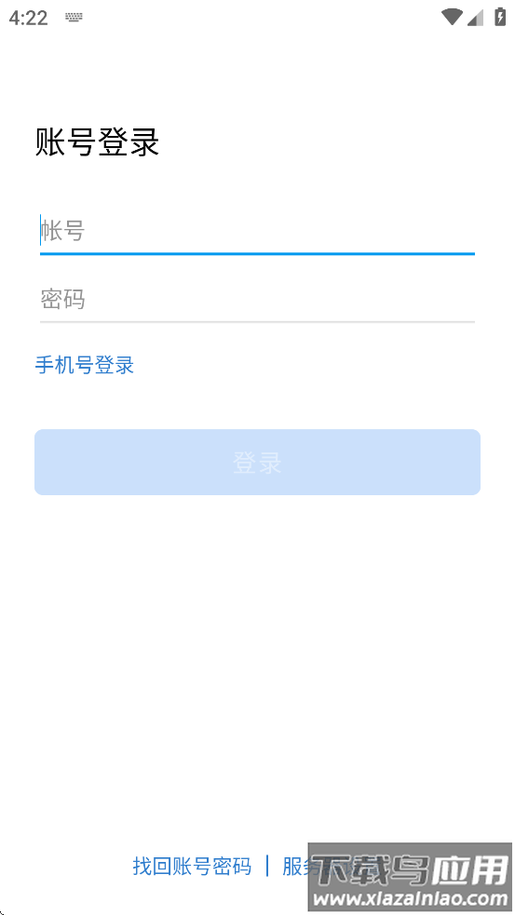Tap the grey underline beneath 密码

pos(257,321)
